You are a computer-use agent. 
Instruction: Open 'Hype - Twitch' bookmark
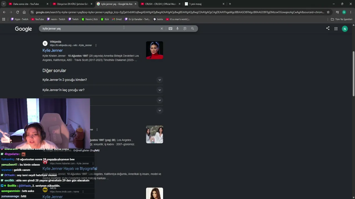tap(20, 19)
